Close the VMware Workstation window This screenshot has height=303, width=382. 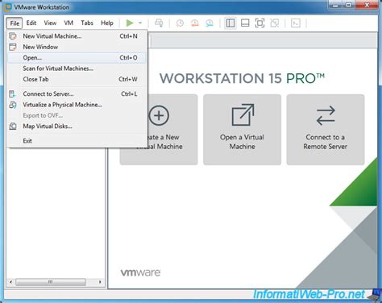pos(367,5)
